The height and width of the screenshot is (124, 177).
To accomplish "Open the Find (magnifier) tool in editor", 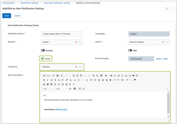I will [x=93, y=76].
